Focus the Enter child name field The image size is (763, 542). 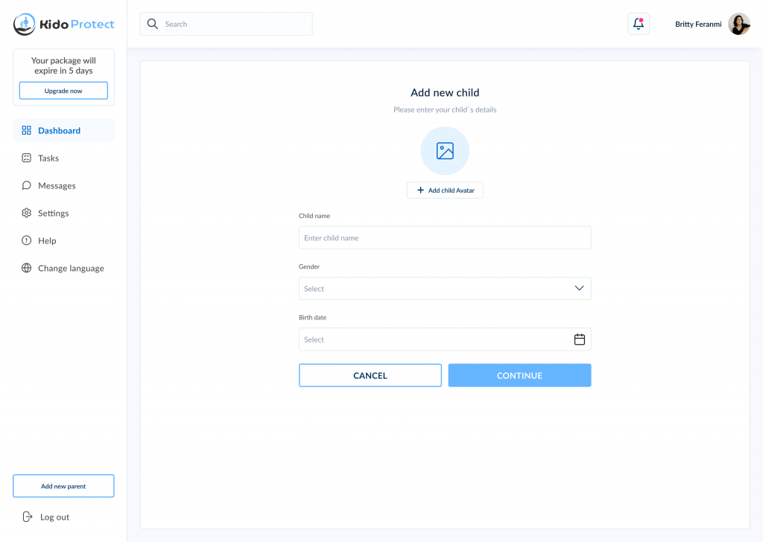click(x=445, y=238)
